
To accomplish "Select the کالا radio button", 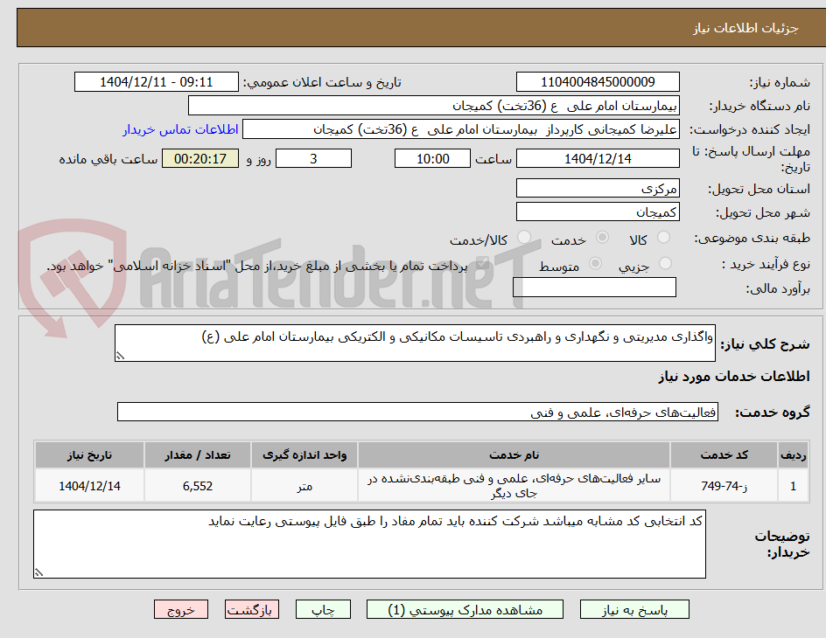I will click(x=664, y=238).
